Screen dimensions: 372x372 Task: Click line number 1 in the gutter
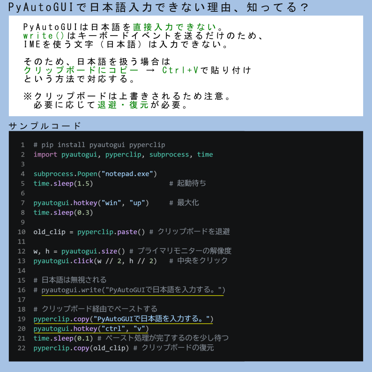tap(23, 145)
